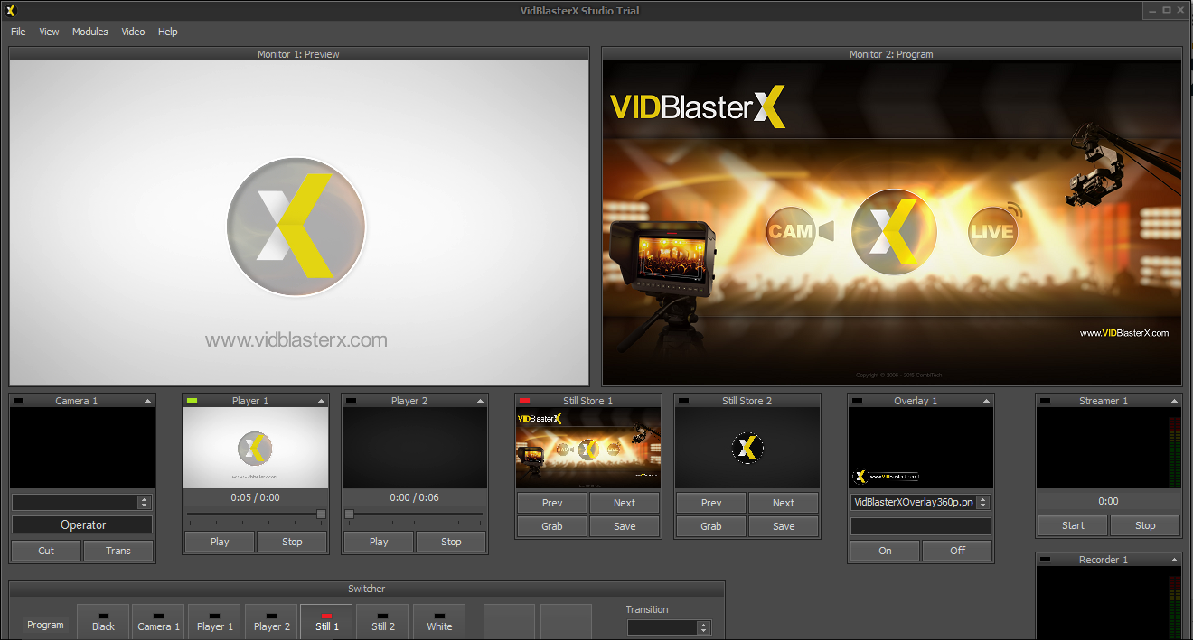Click the Player 1 position slider handle

click(321, 515)
